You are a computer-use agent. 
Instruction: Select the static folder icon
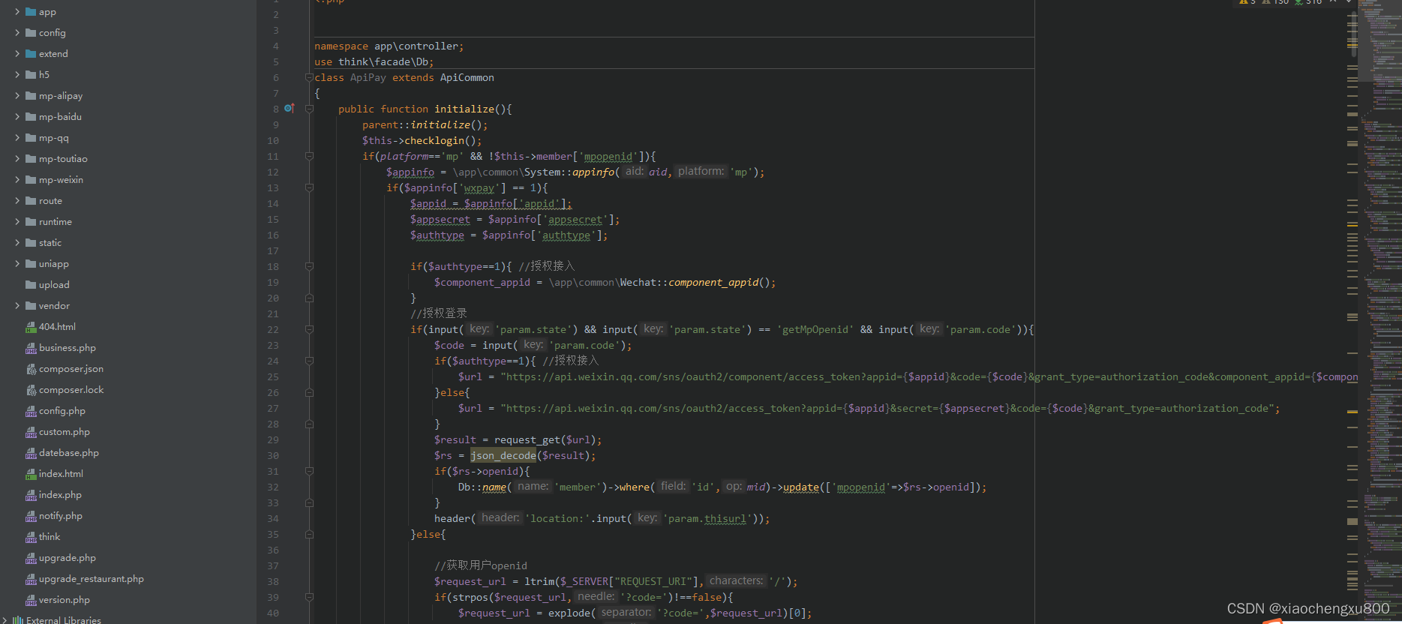(31, 243)
